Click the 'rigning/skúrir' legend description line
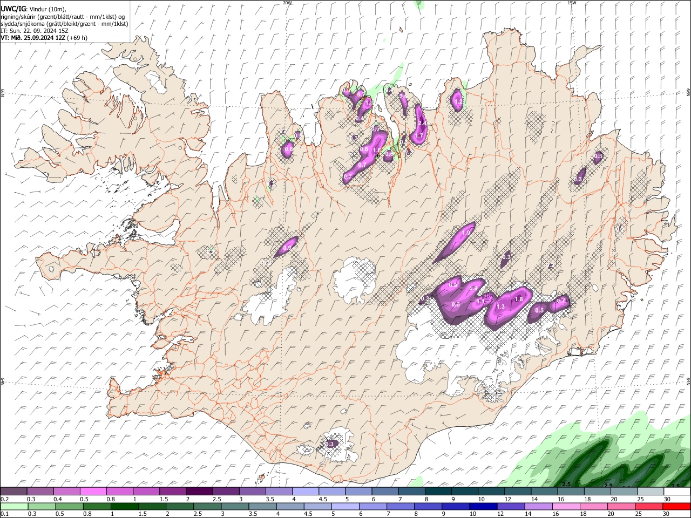Viewport: 691px width, 518px height. click(64, 17)
